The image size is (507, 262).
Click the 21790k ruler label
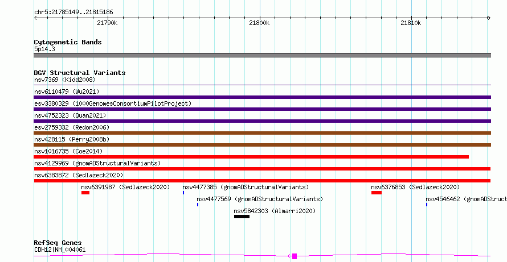pos(107,23)
